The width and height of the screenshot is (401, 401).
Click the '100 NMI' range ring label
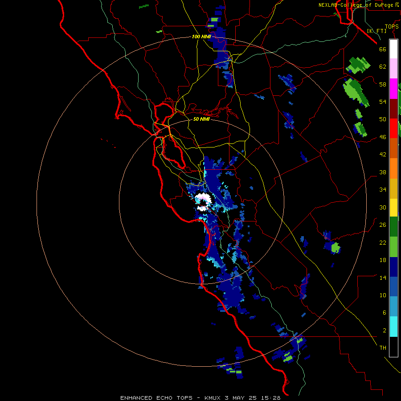coord(201,37)
